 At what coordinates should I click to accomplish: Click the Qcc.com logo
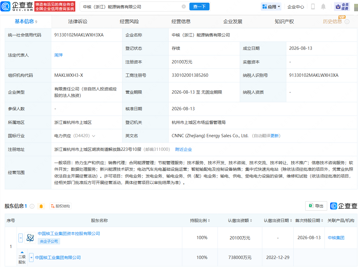(17, 6)
